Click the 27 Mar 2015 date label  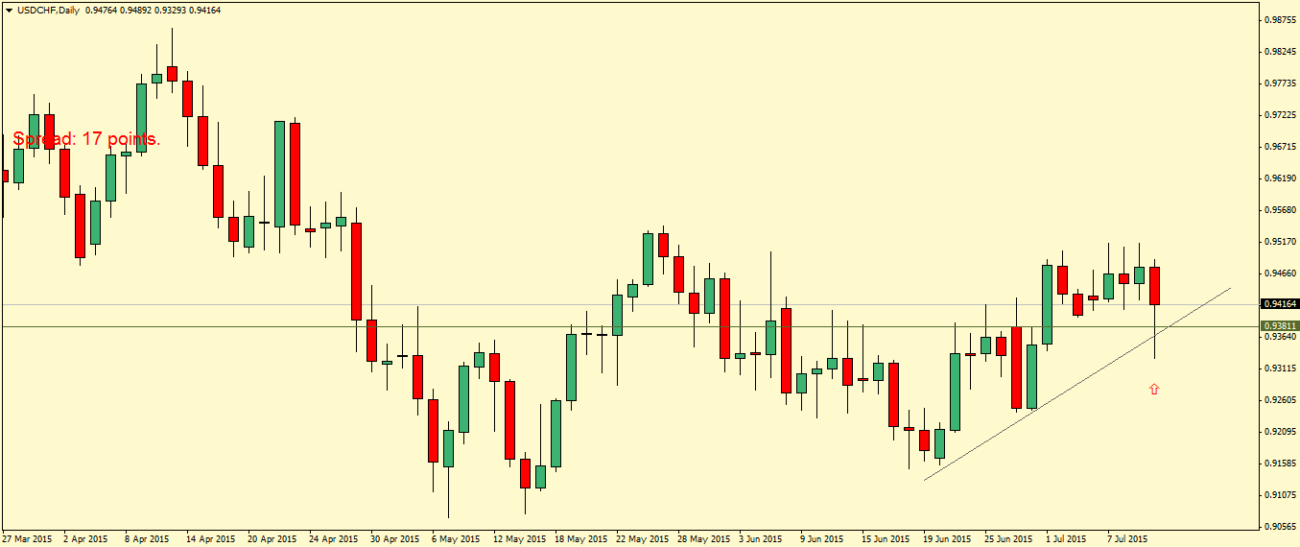[27, 538]
